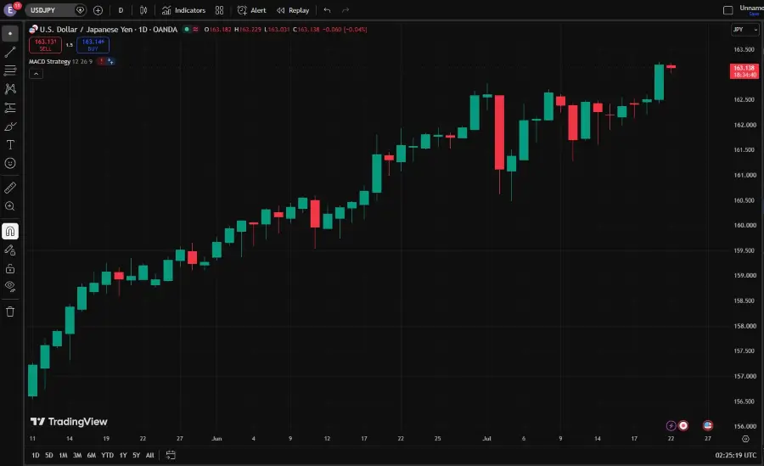
Task: Activate the Zoom In tool
Action: click(10, 206)
